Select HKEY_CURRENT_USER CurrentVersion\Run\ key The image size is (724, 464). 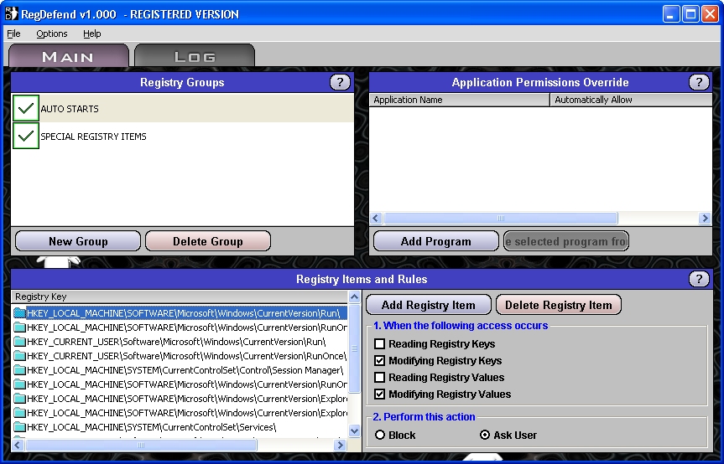pyautogui.click(x=176, y=342)
